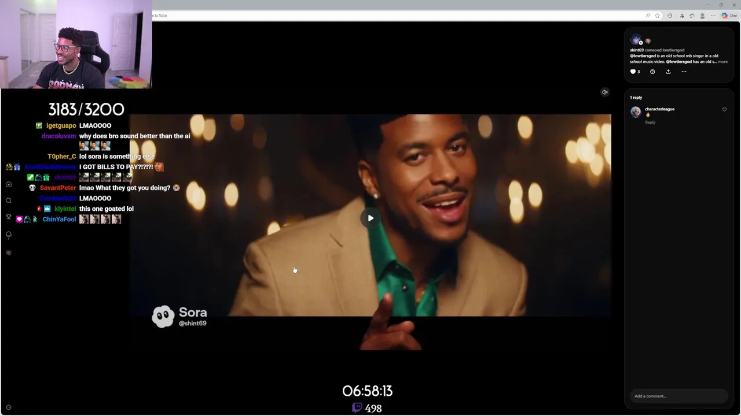The width and height of the screenshot is (741, 416).
Task: Select the browser address bar
Action: [x=397, y=16]
